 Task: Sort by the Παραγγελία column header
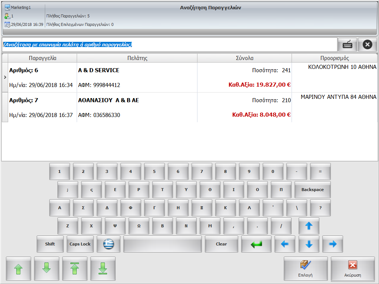[x=43, y=58]
